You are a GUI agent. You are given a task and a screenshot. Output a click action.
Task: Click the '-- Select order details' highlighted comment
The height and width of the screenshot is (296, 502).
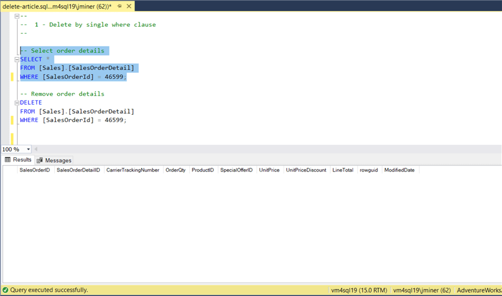pyautogui.click(x=62, y=51)
